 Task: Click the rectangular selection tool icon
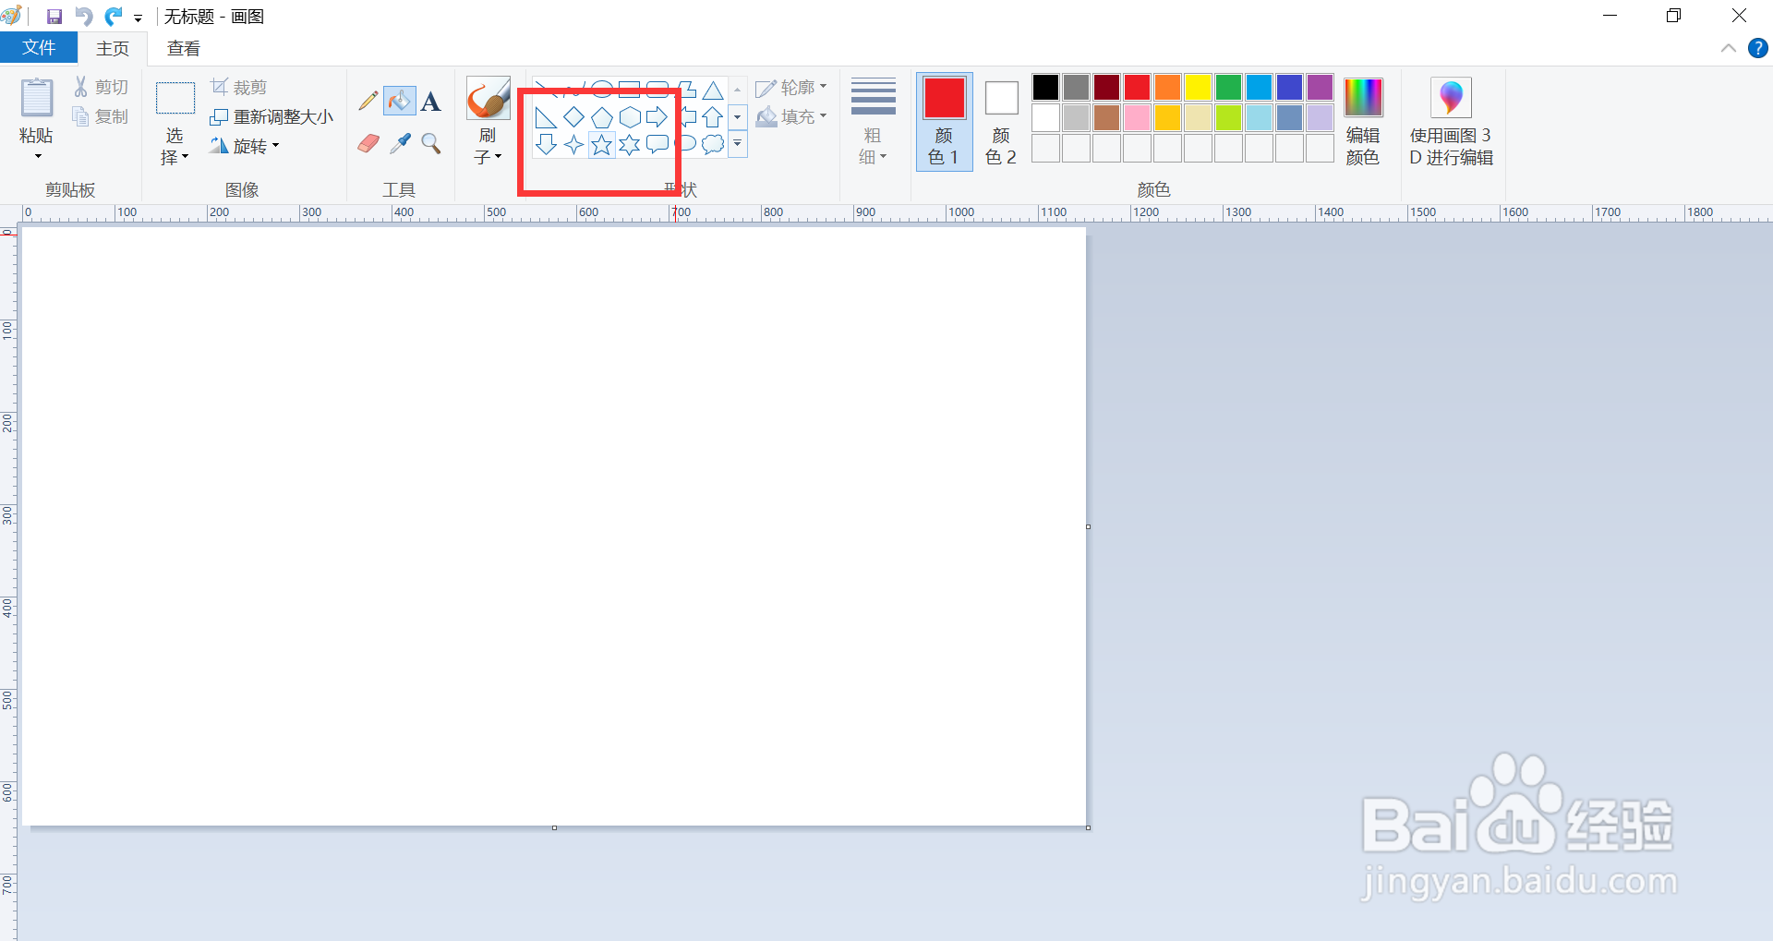coord(175,98)
